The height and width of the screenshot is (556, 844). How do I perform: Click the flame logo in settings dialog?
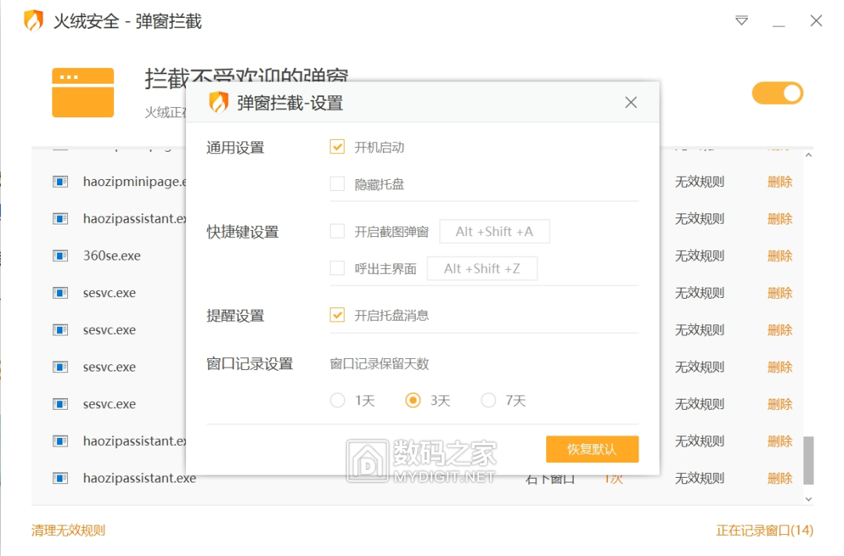[219, 102]
